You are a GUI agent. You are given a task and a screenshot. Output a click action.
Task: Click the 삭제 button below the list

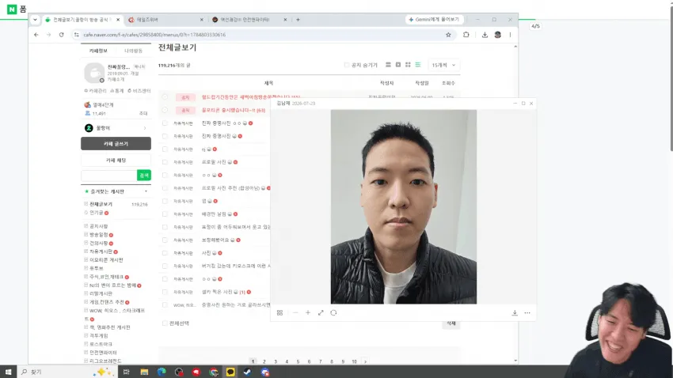click(451, 323)
